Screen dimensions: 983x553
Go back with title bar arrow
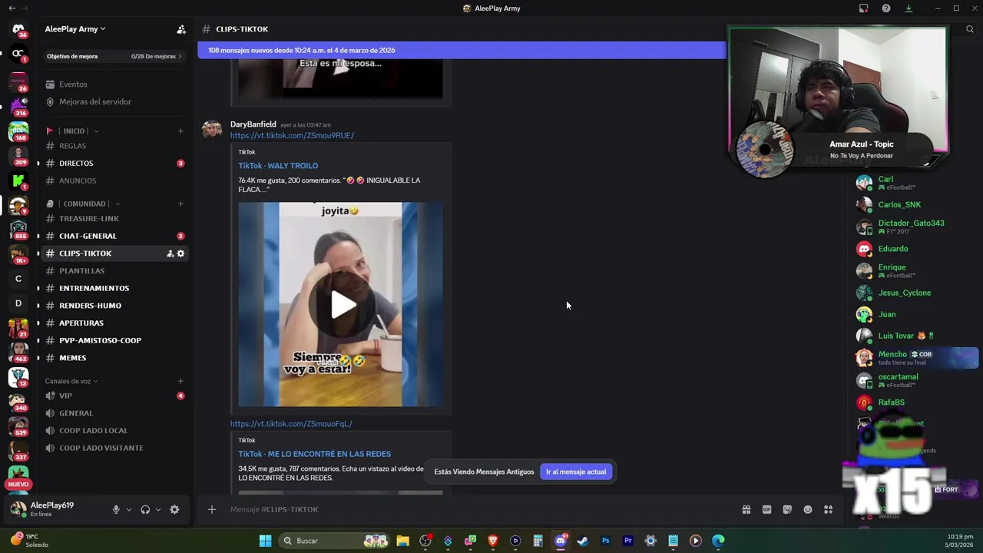(x=12, y=8)
